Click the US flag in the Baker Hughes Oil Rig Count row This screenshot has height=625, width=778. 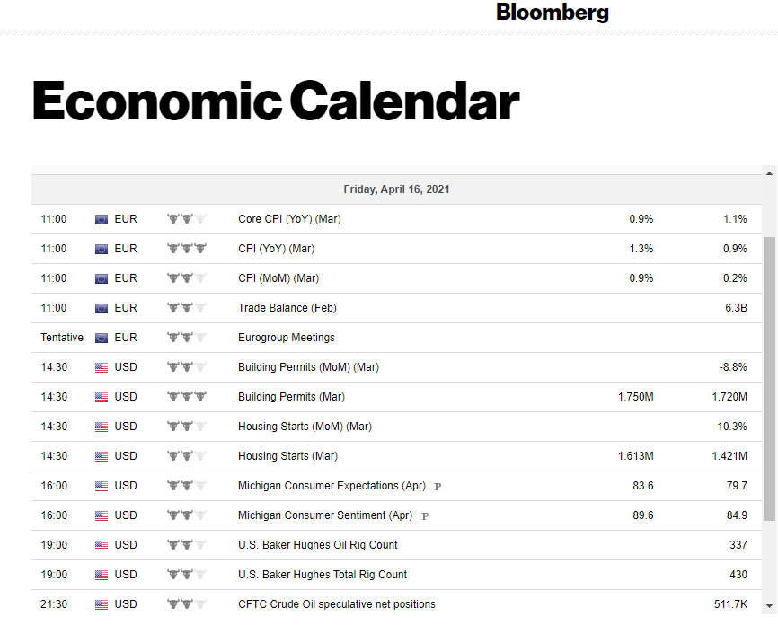coord(102,545)
